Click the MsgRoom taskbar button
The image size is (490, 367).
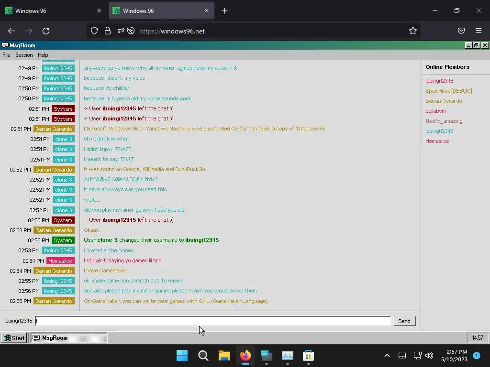coord(69,338)
